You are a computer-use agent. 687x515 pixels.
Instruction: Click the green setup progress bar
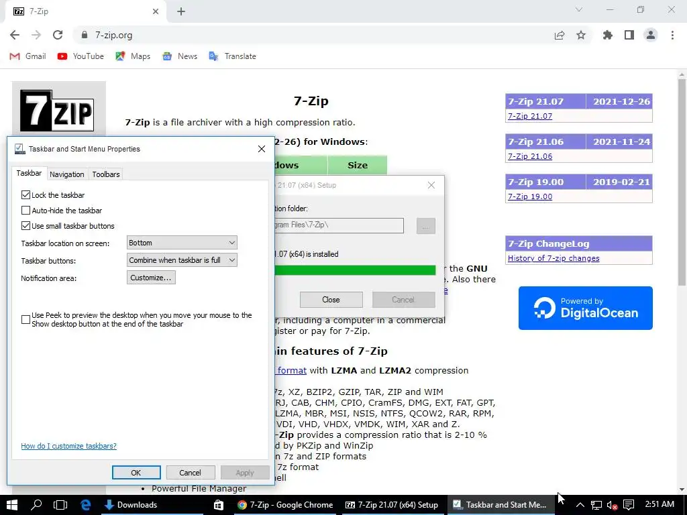356,270
